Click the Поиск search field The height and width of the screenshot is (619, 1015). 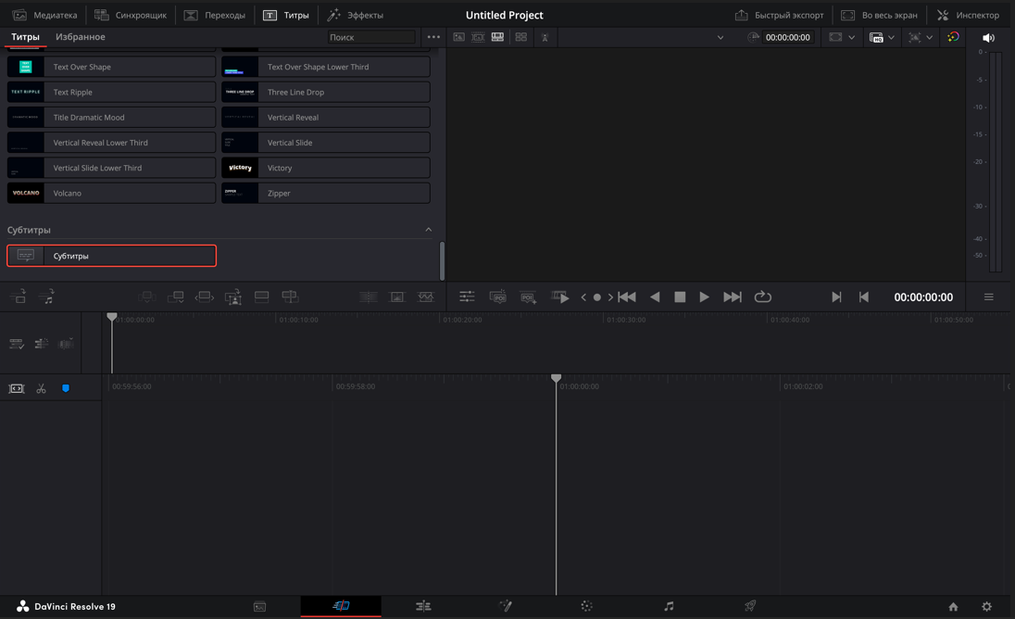pos(371,37)
